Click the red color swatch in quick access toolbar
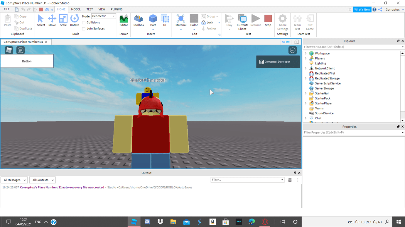 click(41, 9)
